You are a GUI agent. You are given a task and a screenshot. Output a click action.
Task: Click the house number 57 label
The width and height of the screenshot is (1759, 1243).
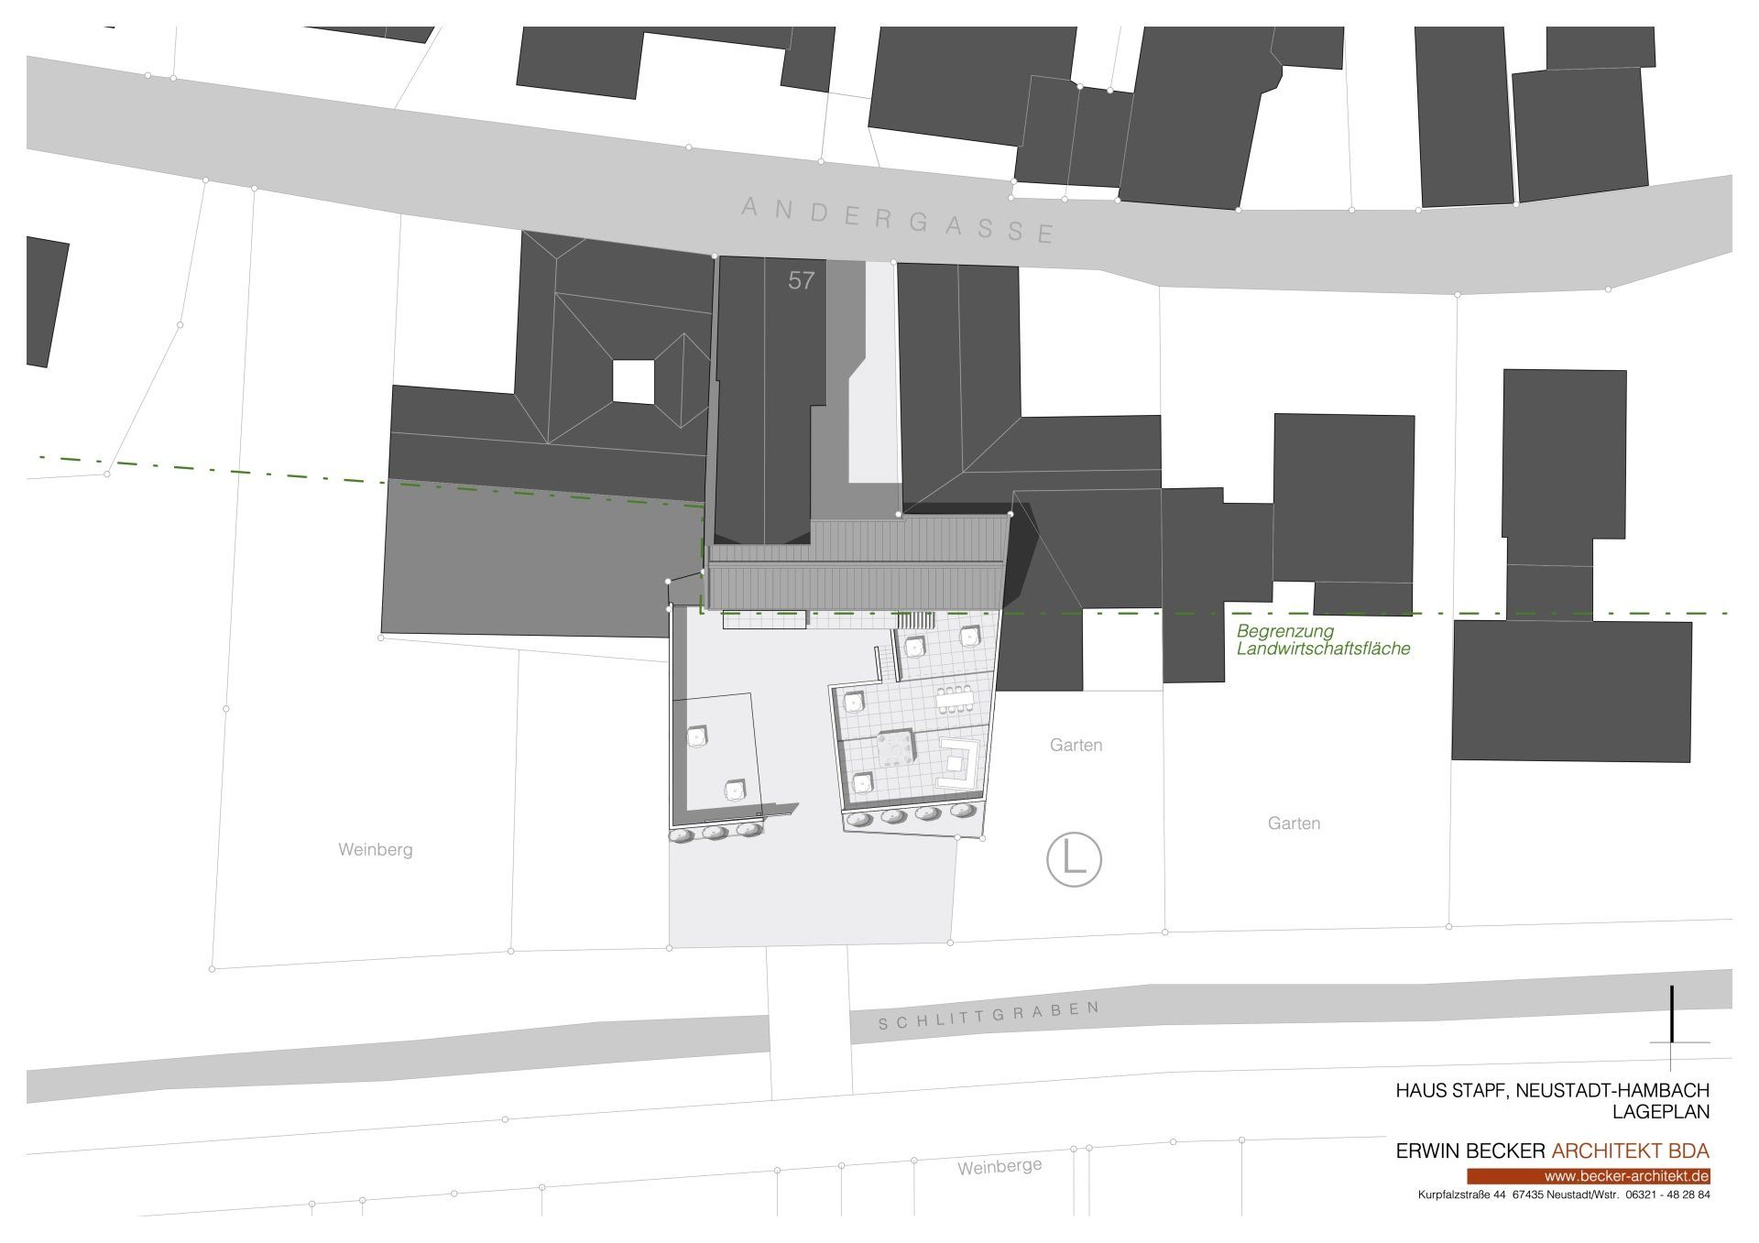[801, 281]
